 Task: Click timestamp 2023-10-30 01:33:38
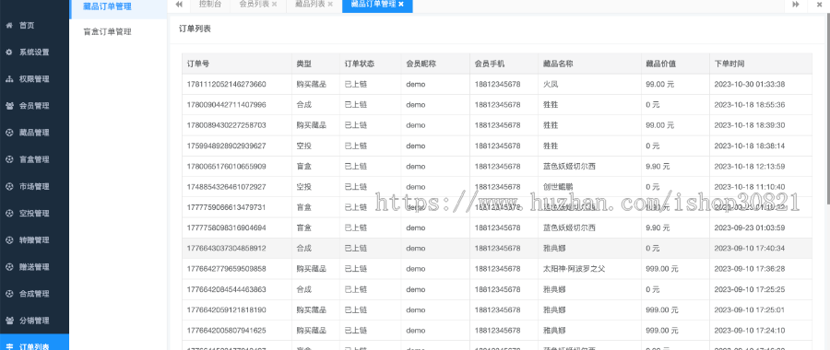coord(750,84)
